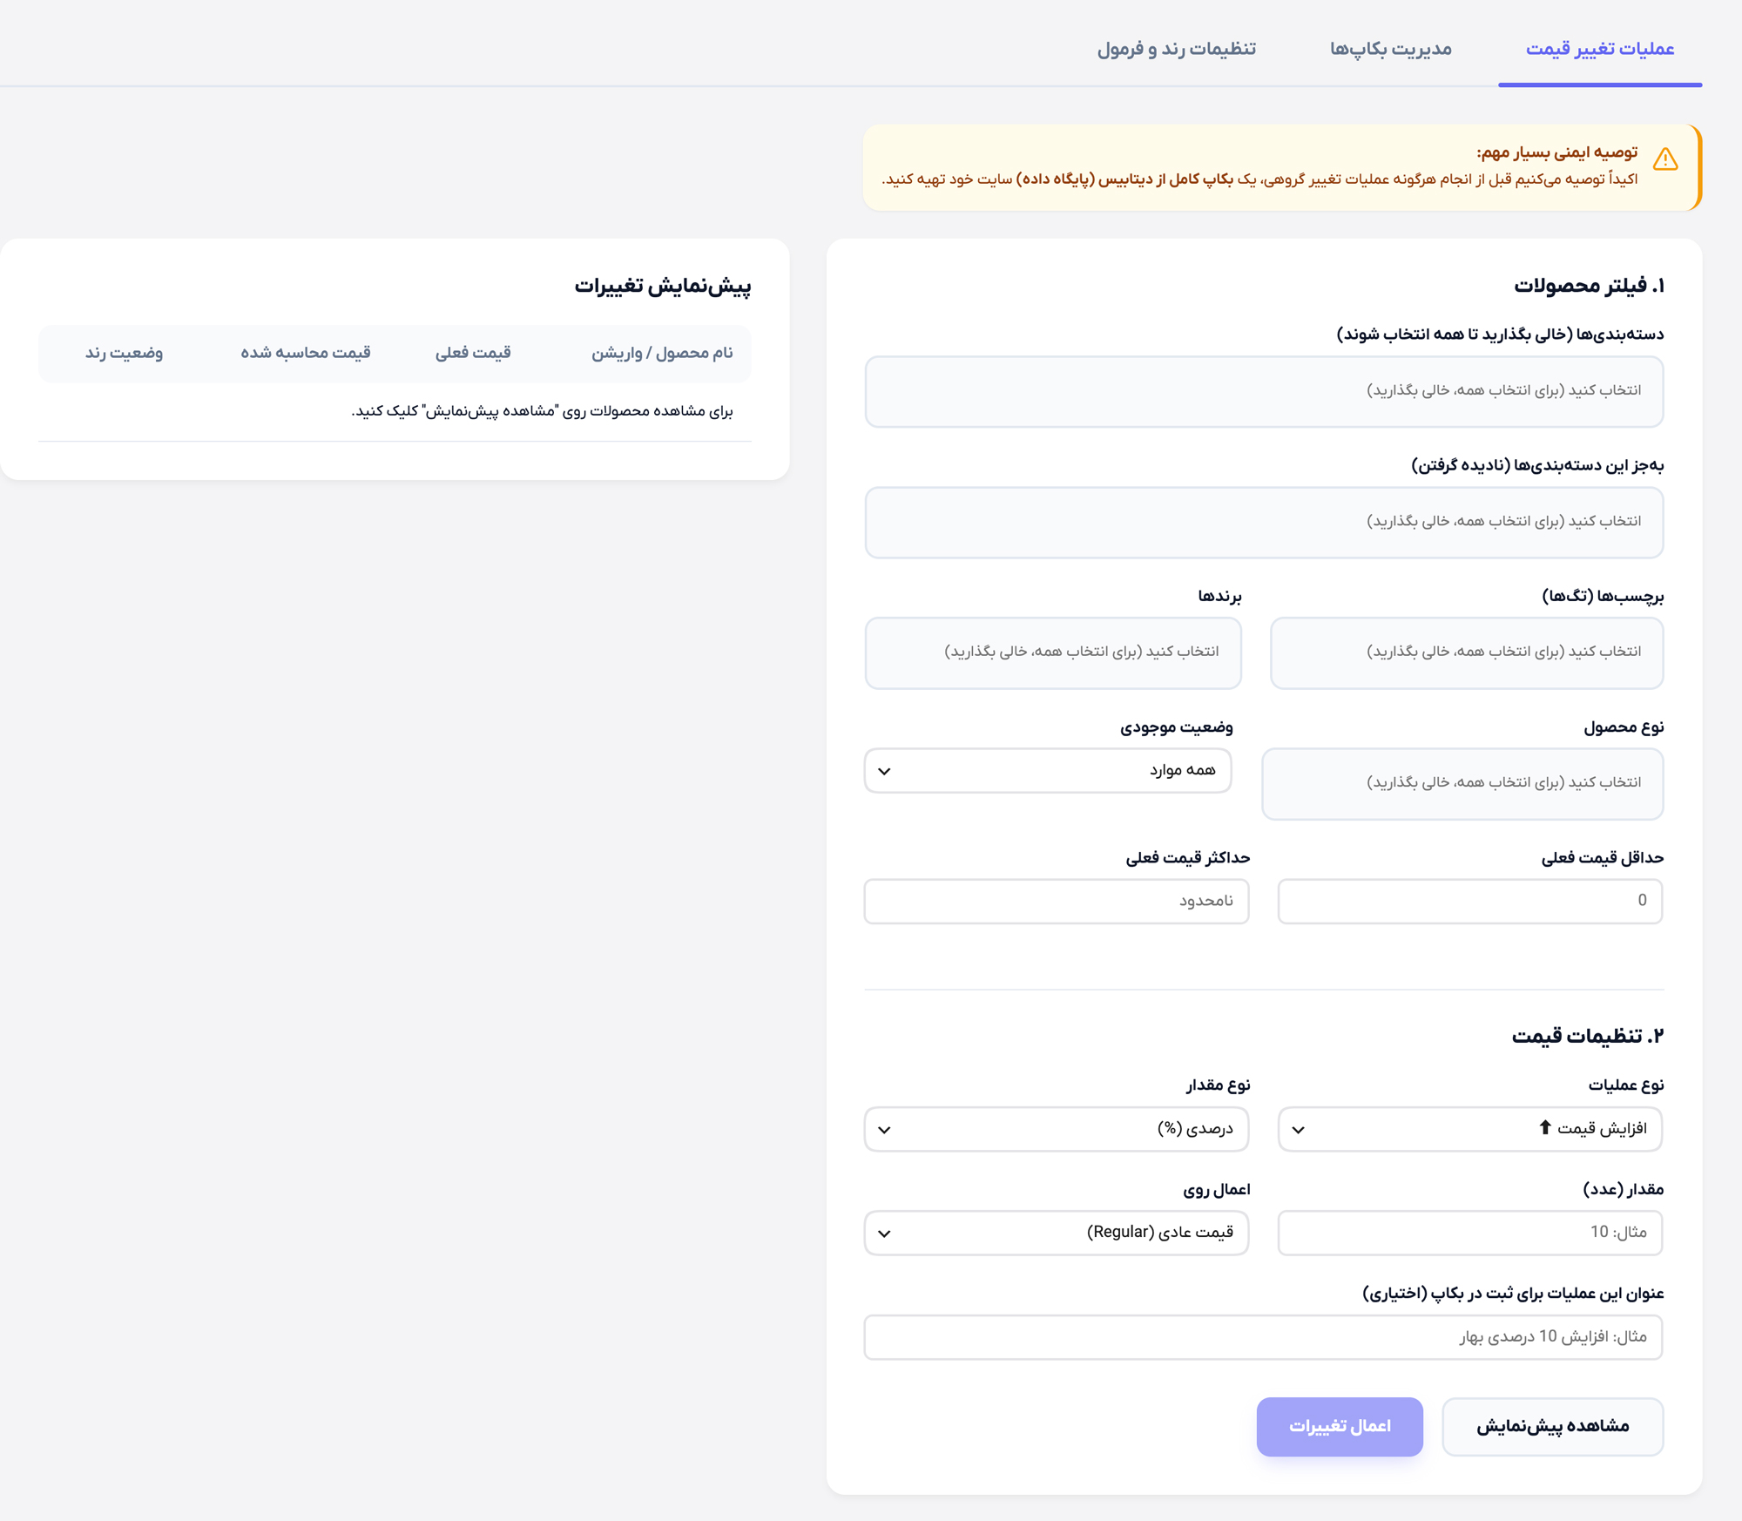Image resolution: width=1742 pixels, height=1521 pixels.
Task: Open the وضعیت موجودی dropdown
Action: [1048, 770]
